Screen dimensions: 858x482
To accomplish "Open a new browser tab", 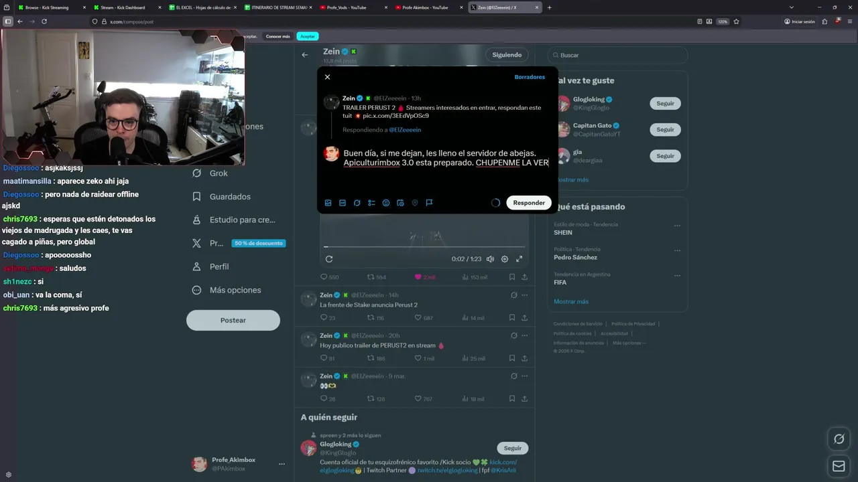I will [x=550, y=7].
